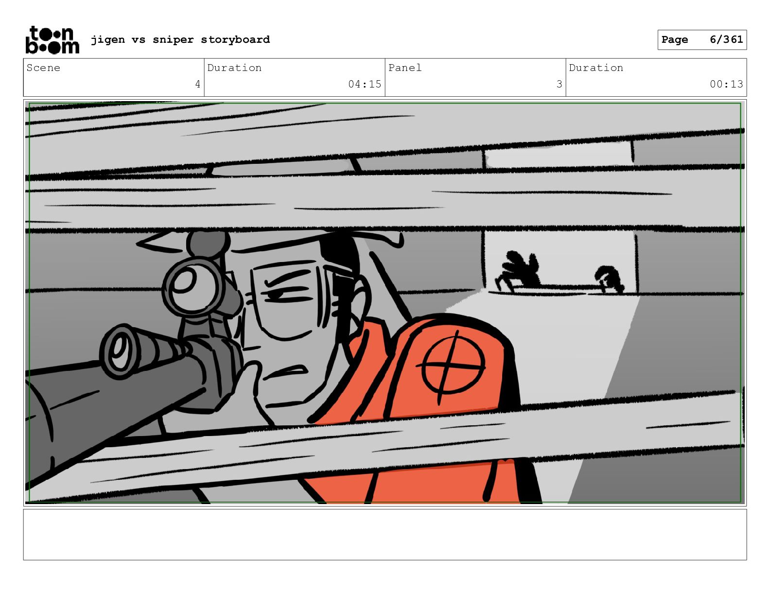Viewport: 770px width, 595px height.
Task: Select the scene number '4'
Action: (x=198, y=84)
